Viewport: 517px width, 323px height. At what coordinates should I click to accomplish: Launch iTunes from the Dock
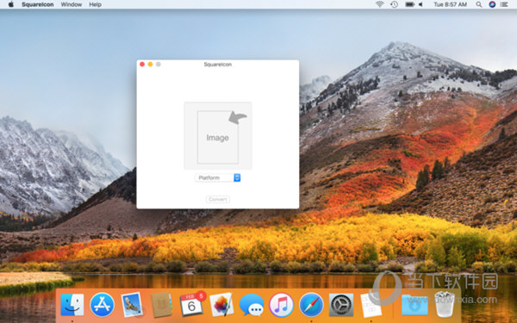[x=281, y=305]
